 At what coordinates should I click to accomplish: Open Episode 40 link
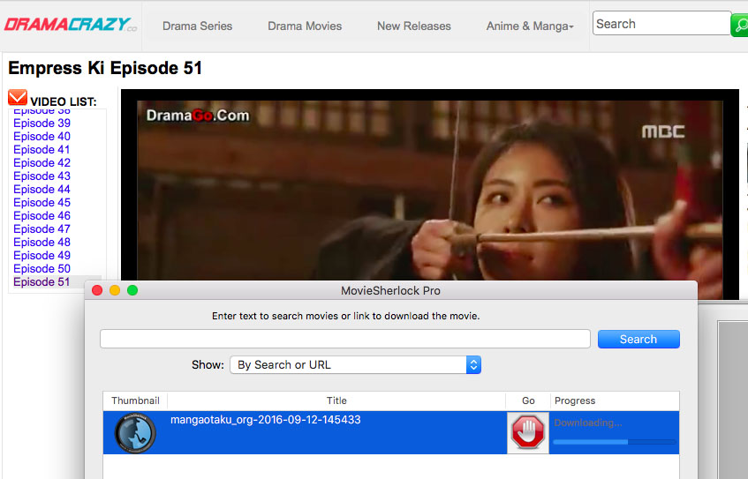(42, 137)
